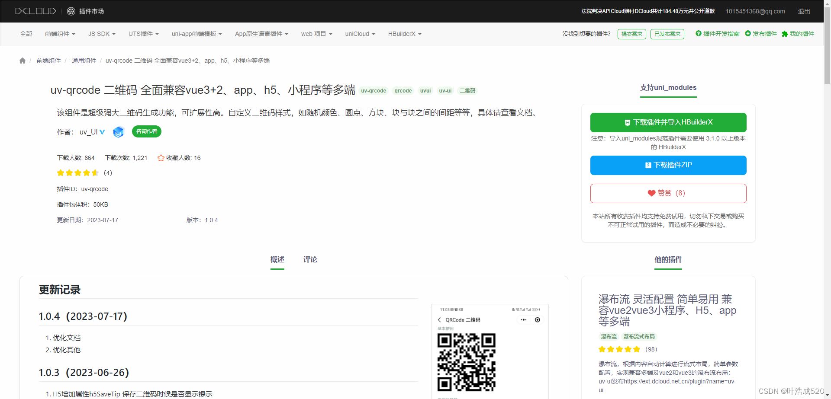Click the QR code preview image

[467, 362]
